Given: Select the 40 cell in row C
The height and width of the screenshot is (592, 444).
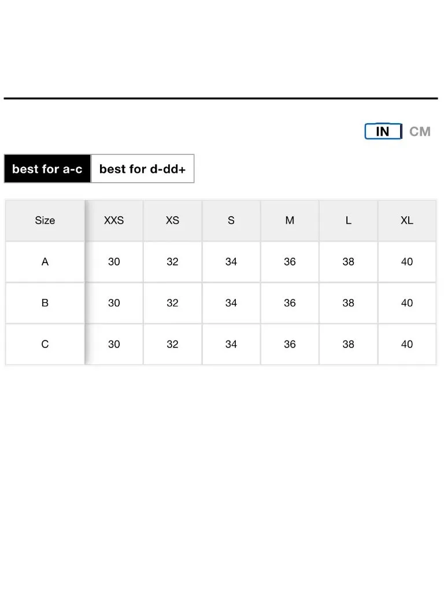Looking at the screenshot, I should [x=407, y=345].
